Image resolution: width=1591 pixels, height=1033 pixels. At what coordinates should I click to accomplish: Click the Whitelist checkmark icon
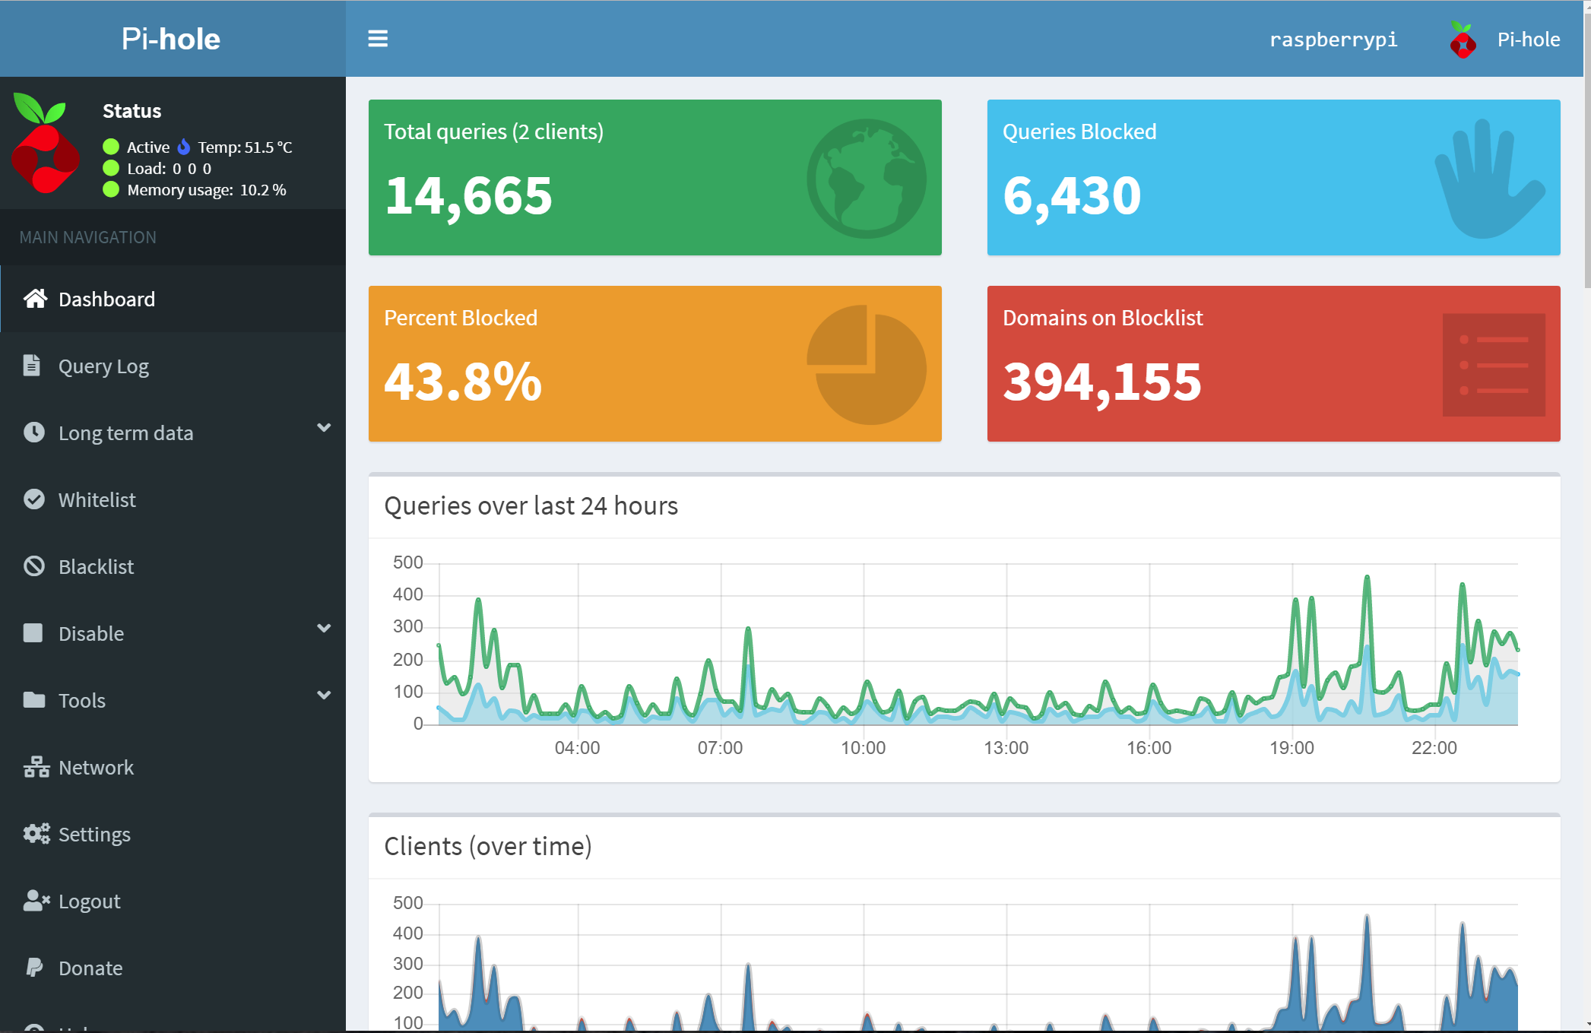point(33,499)
